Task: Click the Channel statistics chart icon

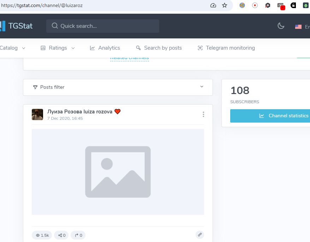Action: coord(262,116)
